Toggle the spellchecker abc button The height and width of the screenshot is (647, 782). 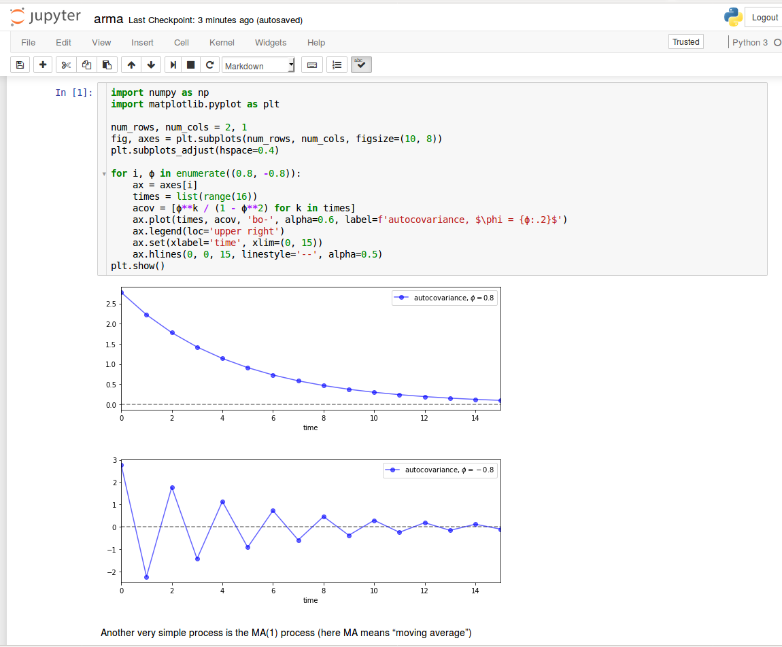click(361, 65)
